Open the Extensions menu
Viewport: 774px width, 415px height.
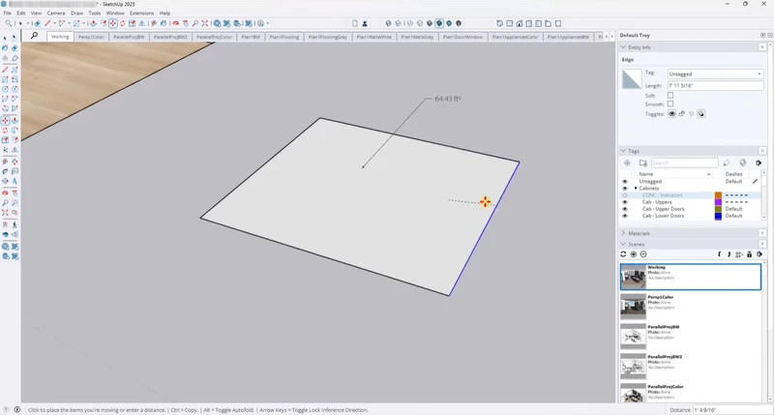[x=140, y=13]
